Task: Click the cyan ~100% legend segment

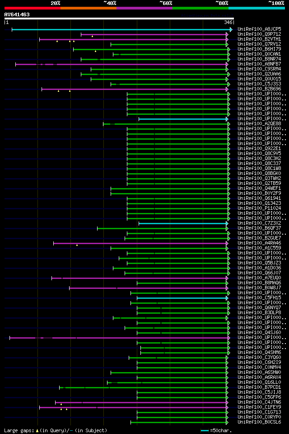Action: point(256,8)
